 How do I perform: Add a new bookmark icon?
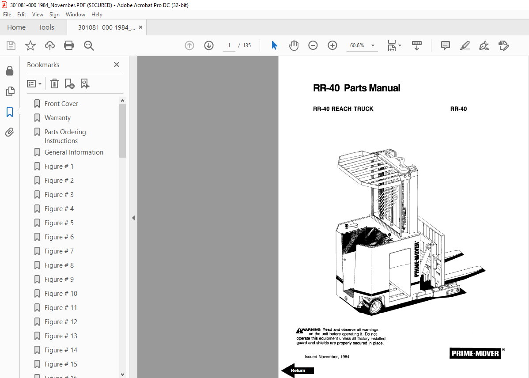tap(69, 83)
